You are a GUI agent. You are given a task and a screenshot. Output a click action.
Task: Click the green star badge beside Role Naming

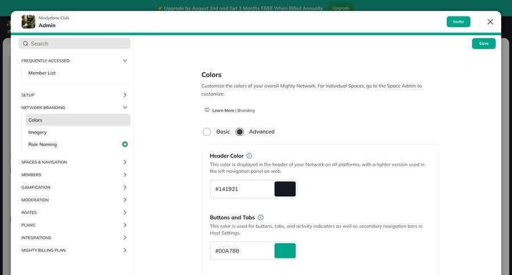(125, 144)
